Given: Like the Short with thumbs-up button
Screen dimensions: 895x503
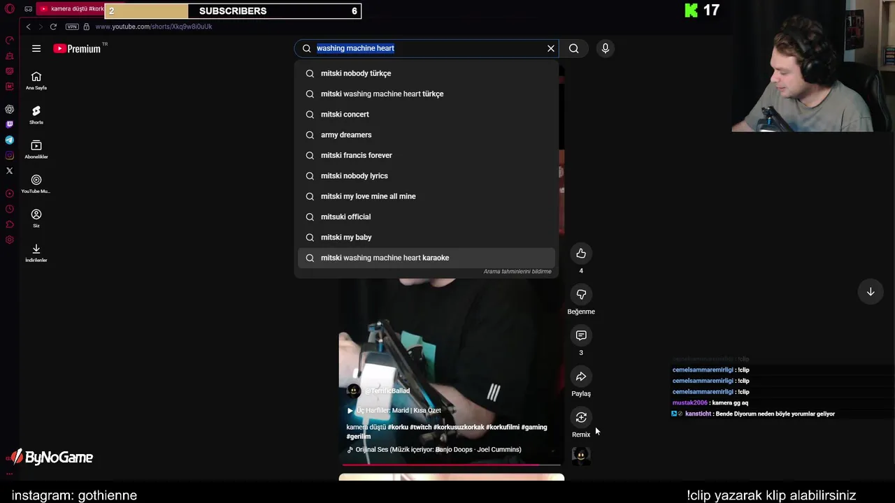Looking at the screenshot, I should (581, 253).
